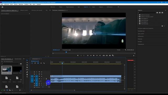Image resolution: width=168 pixels, height=95 pixels.
Task: Expand the Шаблоны настроек Lumetri folder
Action: point(138,17)
